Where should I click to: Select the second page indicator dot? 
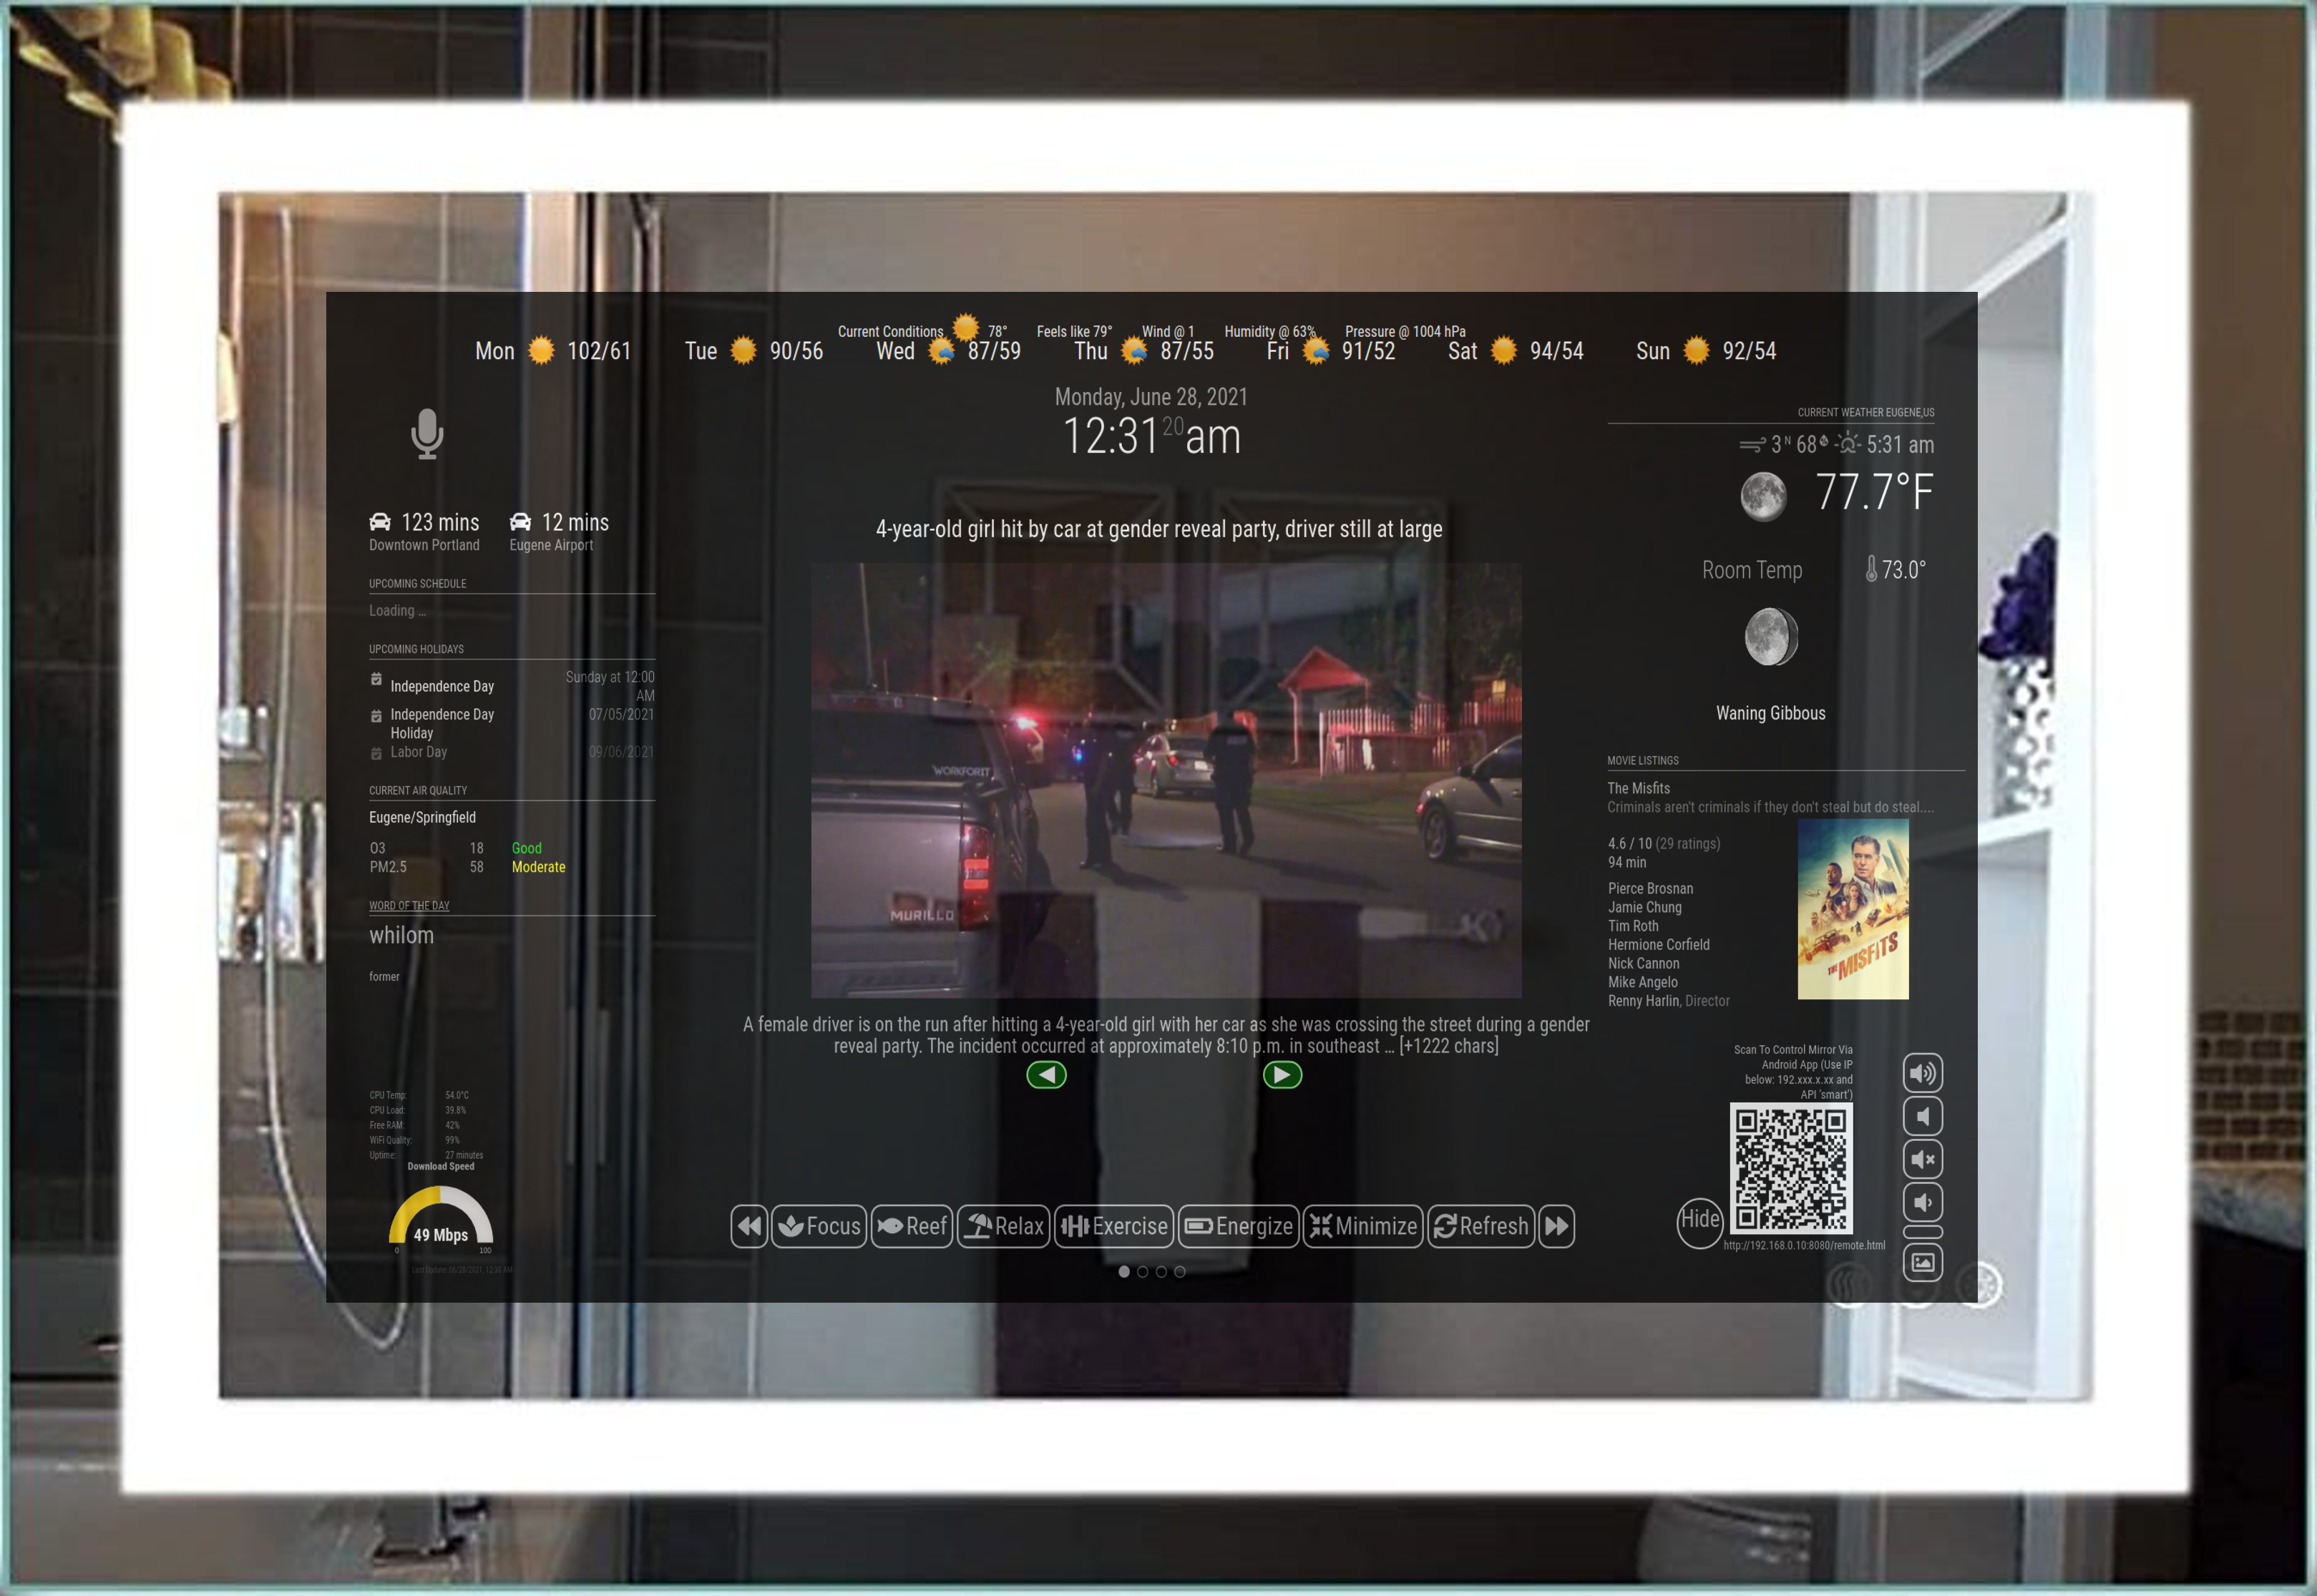point(1142,1272)
